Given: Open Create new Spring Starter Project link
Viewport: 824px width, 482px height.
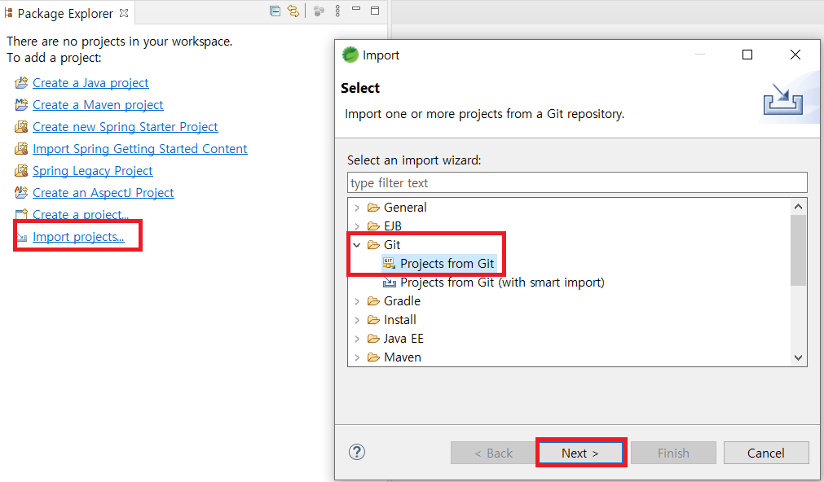Looking at the screenshot, I should click(x=125, y=127).
